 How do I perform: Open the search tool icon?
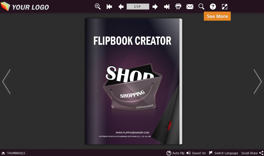pyautogui.click(x=201, y=7)
